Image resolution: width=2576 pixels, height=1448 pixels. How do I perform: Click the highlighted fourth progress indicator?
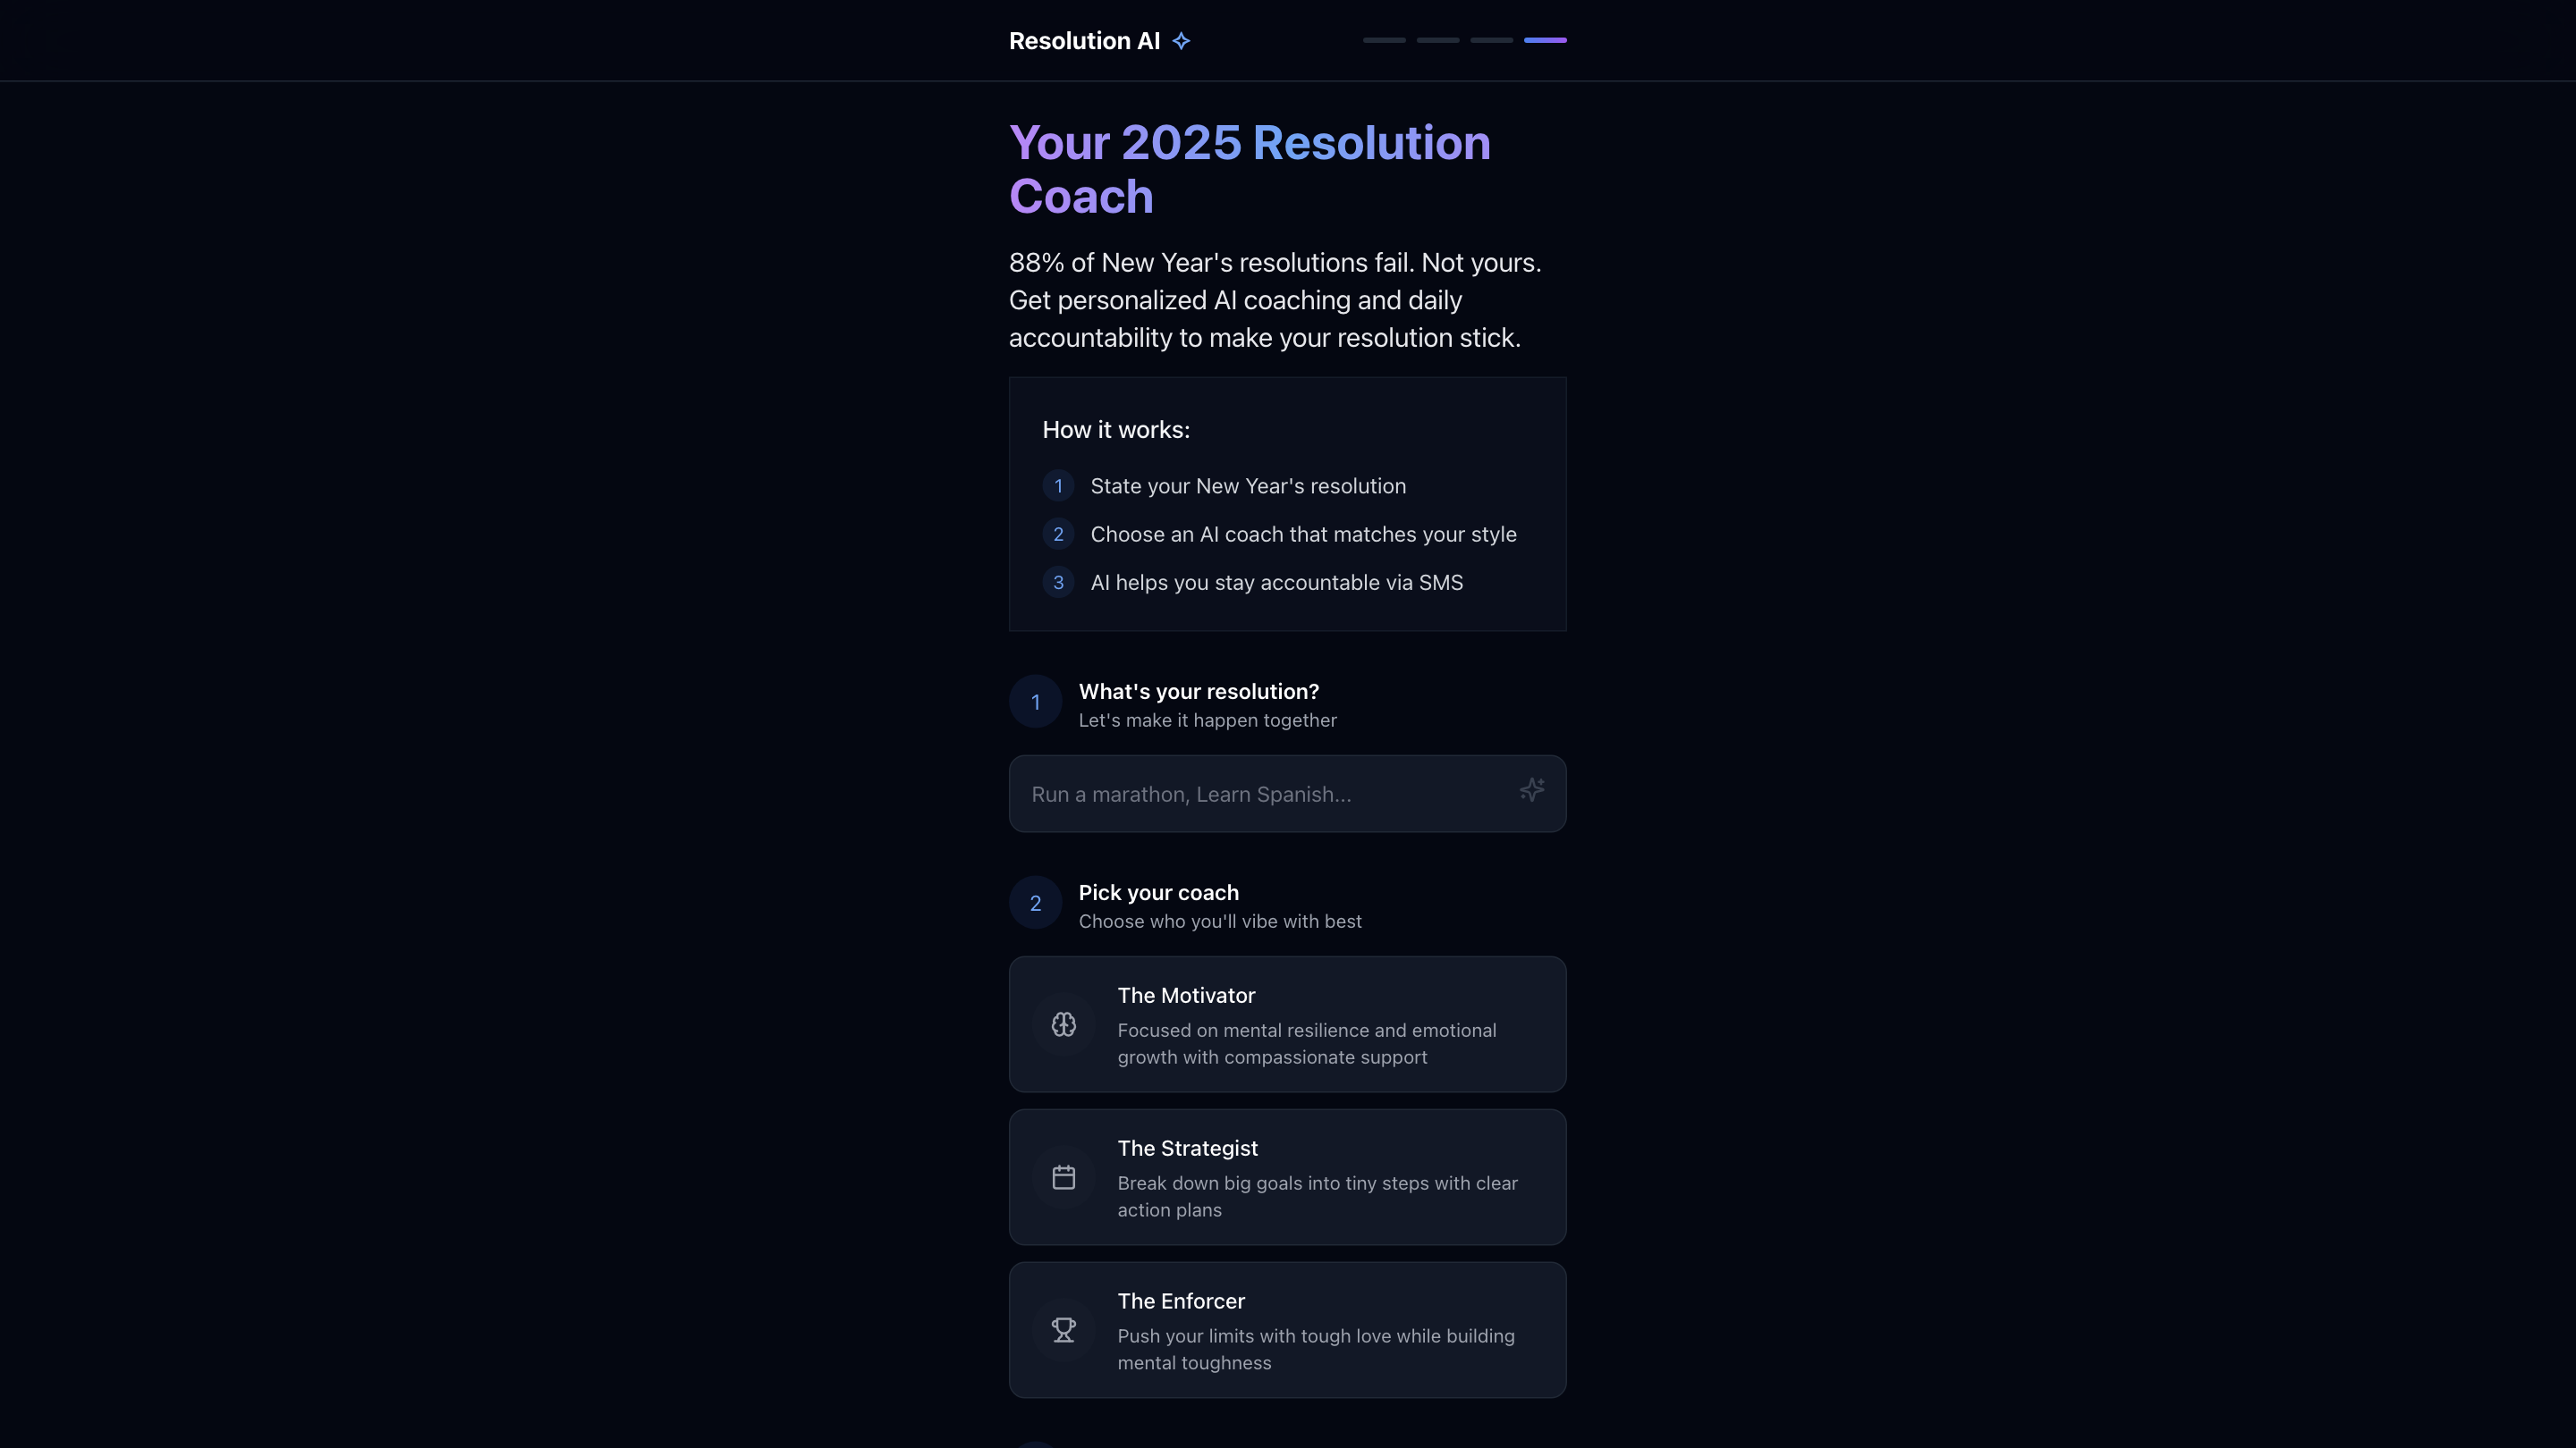[1546, 40]
